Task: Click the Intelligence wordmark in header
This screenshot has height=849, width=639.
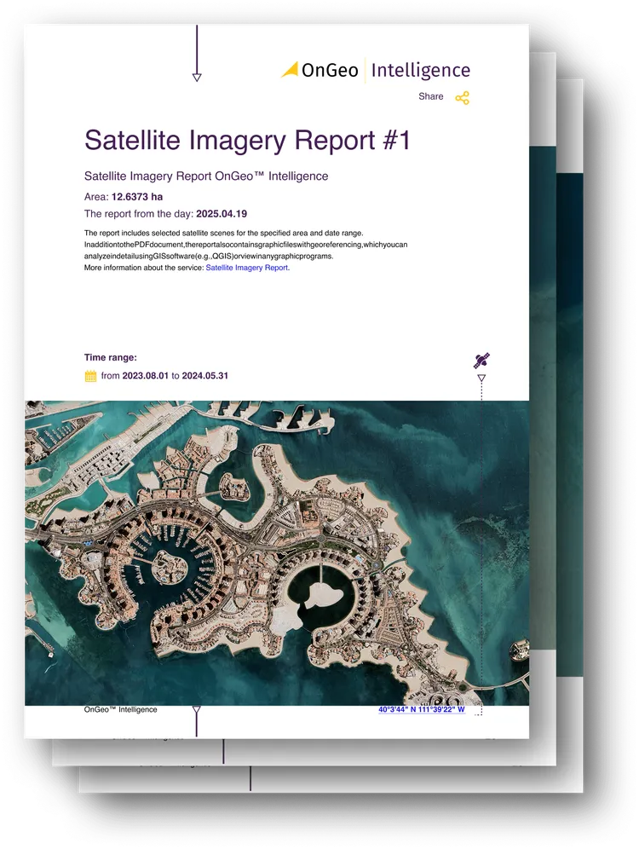Action: tap(420, 71)
